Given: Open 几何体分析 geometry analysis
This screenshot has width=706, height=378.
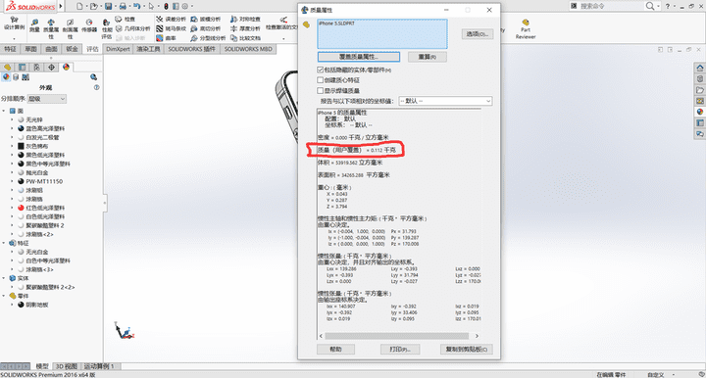Looking at the screenshot, I should 133,28.
